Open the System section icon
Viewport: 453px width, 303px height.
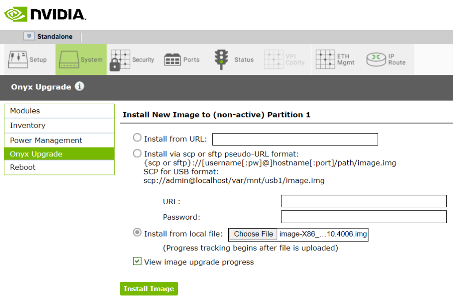coord(69,59)
